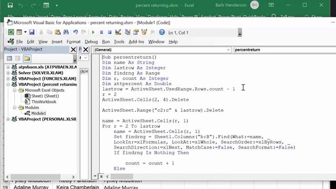Open the Customize Quick Access Toolbar dropdown in Excel
Viewport: 336px width, 189px height.
coord(57,5)
